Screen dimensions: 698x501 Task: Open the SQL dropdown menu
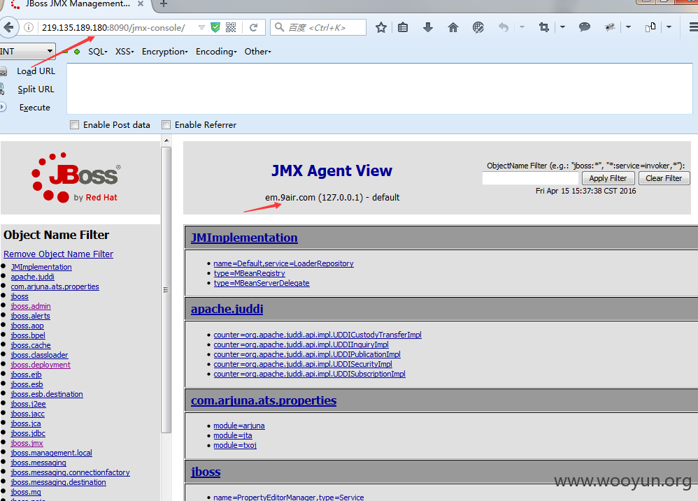coord(98,52)
